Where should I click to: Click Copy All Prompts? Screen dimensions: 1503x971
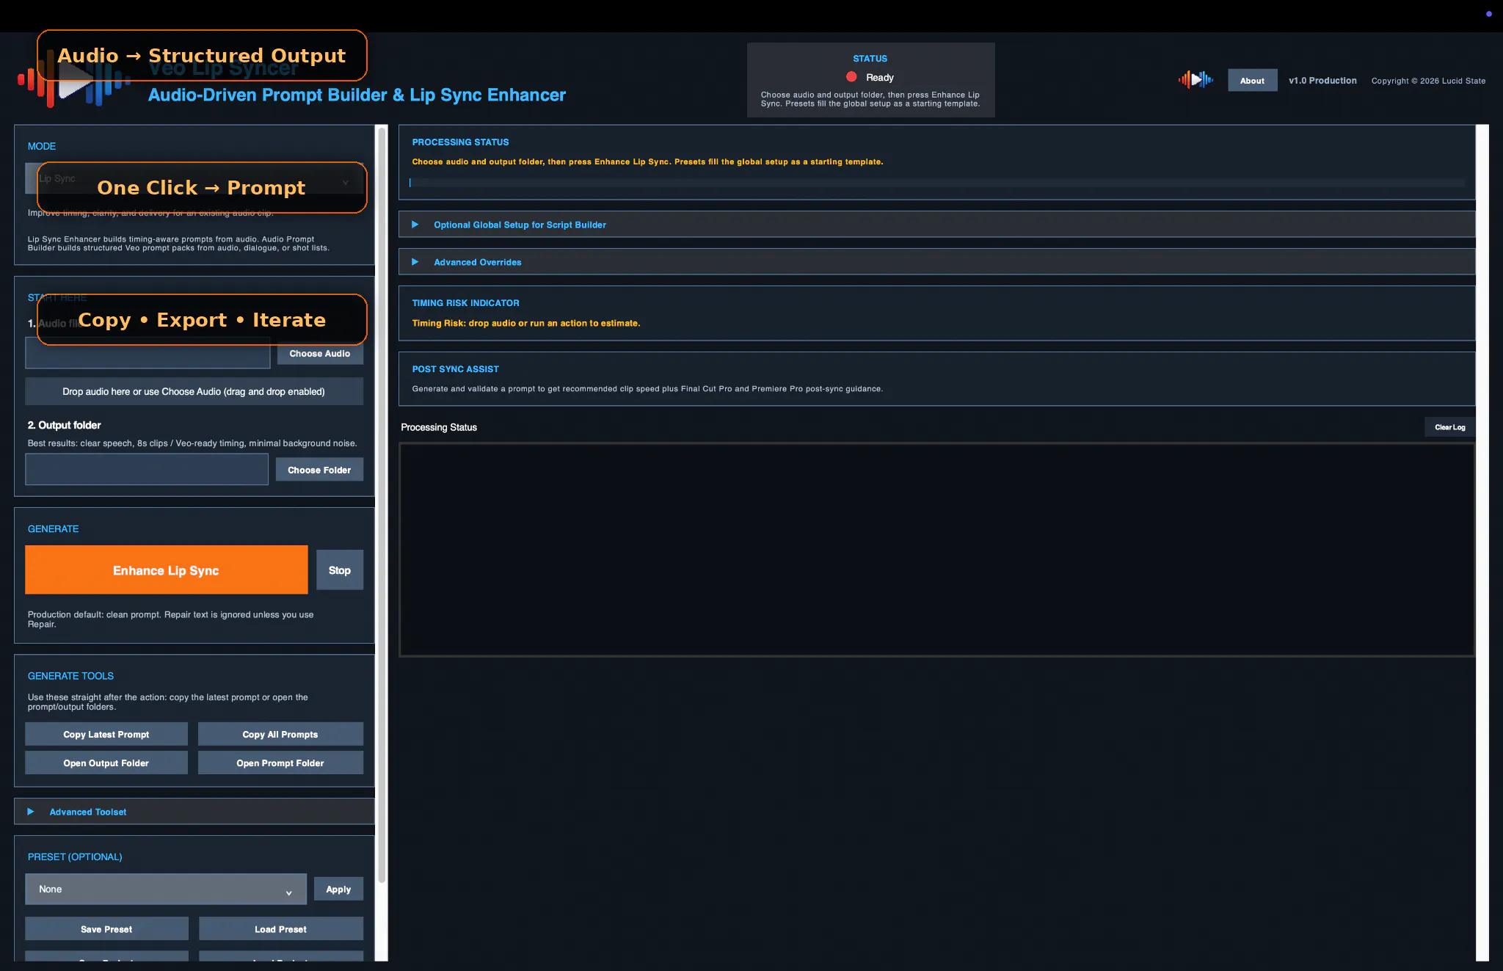point(280,734)
